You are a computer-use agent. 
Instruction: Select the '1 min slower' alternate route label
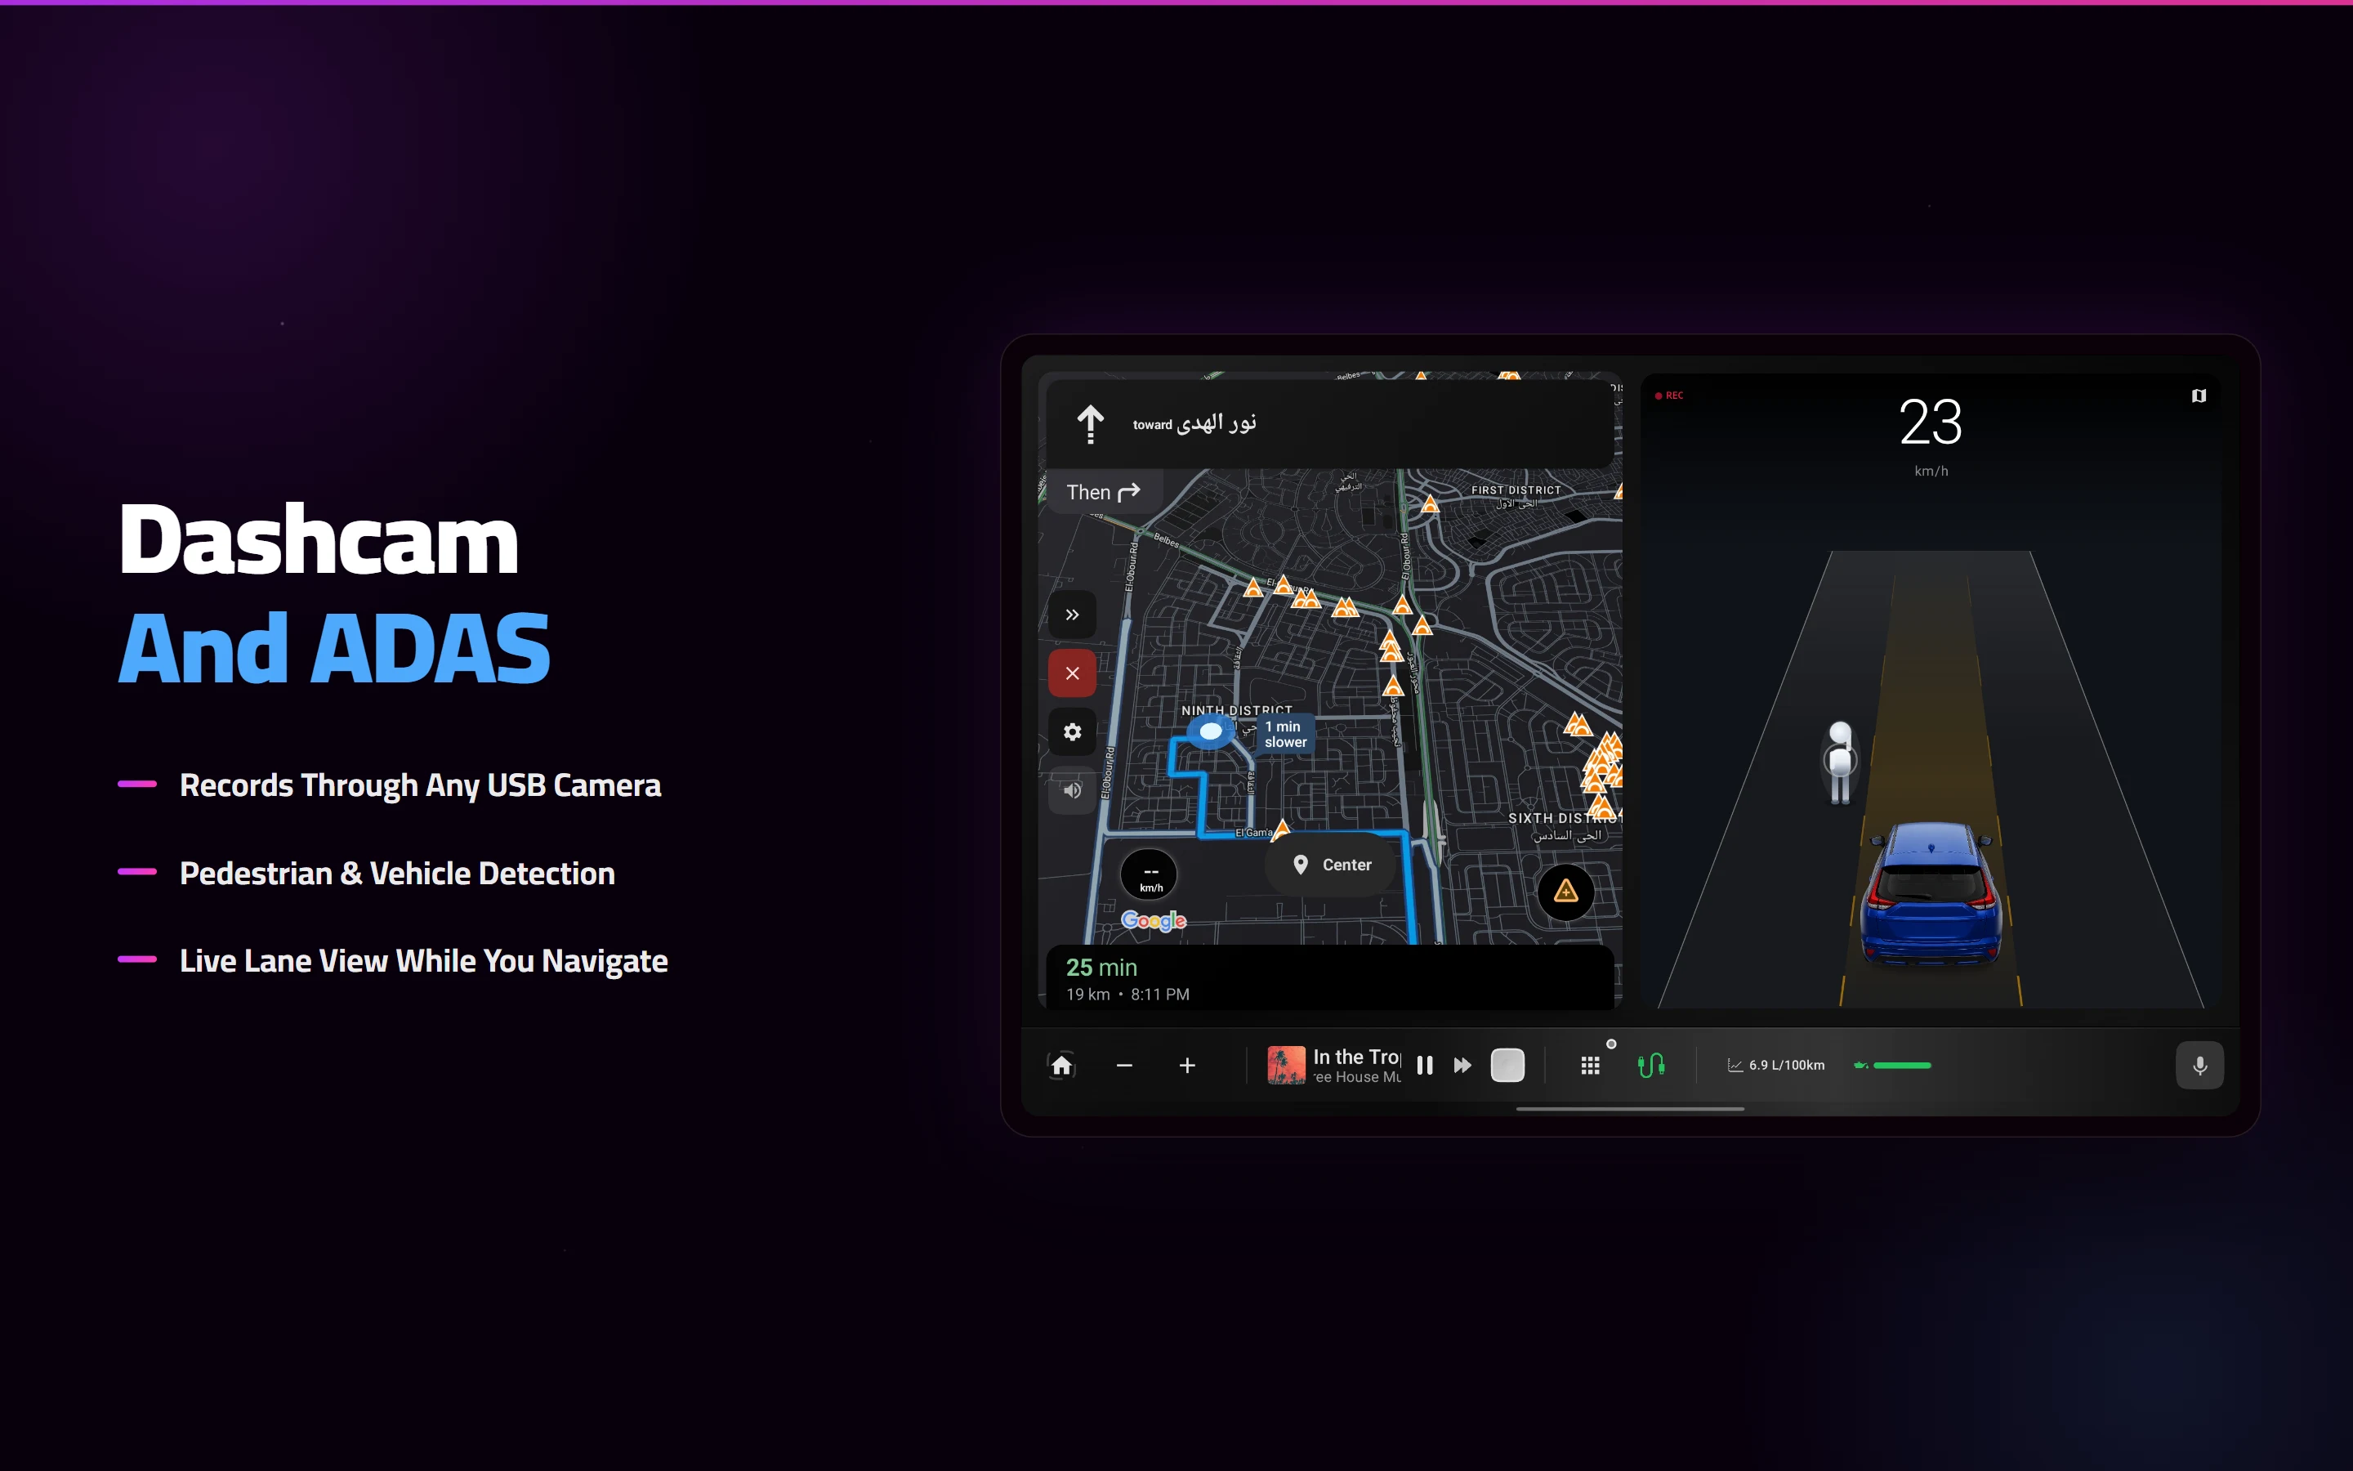click(1285, 735)
